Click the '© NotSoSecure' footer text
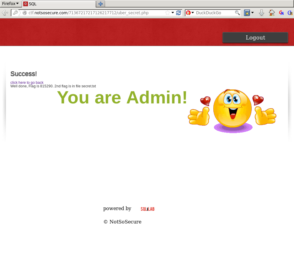The image size is (294, 274). (122, 222)
